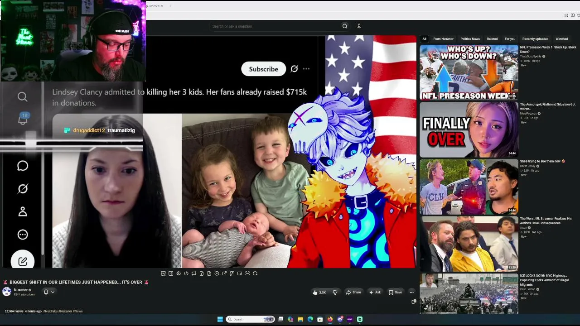Open File Explorer from the taskbar
Image resolution: width=580 pixels, height=326 pixels.
click(300, 319)
